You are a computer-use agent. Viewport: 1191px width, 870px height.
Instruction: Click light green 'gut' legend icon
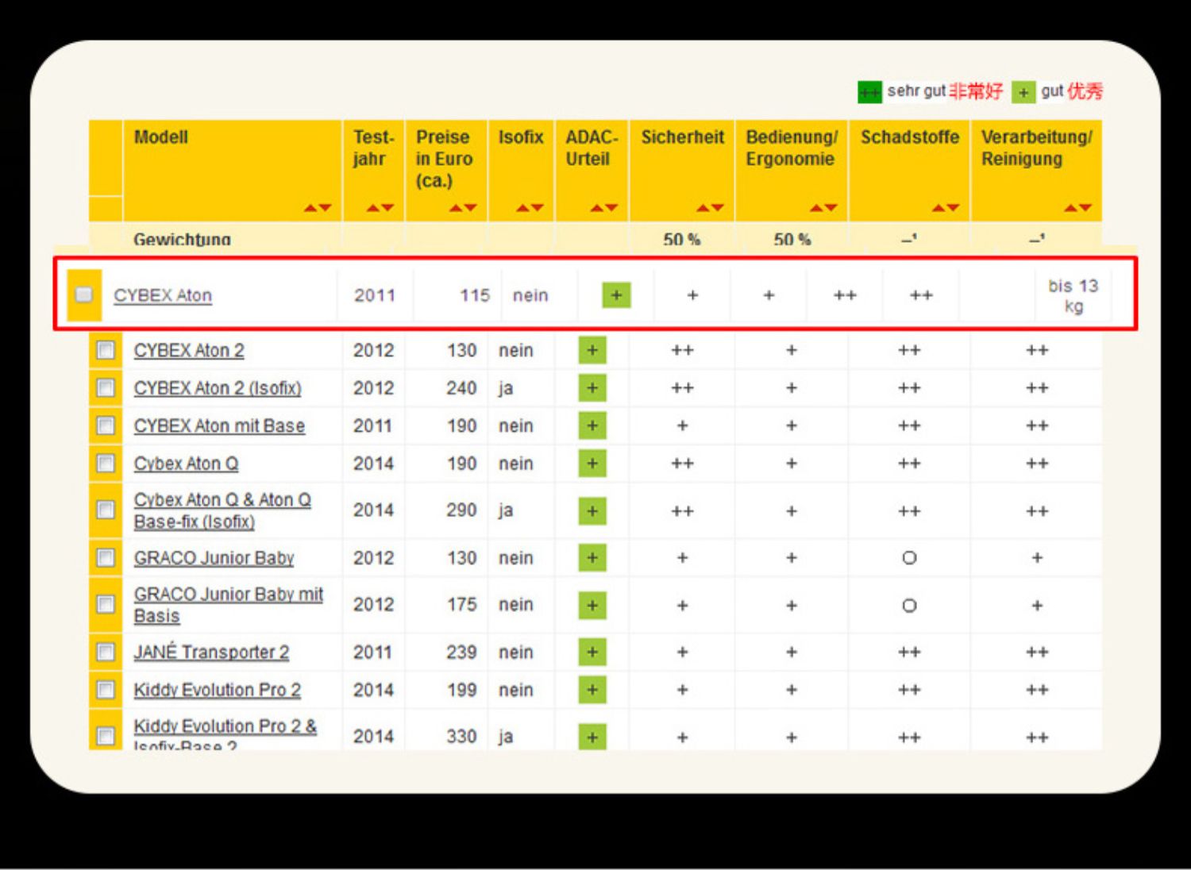[1023, 92]
